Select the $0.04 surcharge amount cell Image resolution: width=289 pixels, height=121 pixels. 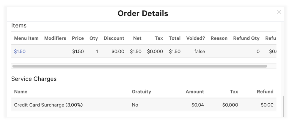[198, 105]
